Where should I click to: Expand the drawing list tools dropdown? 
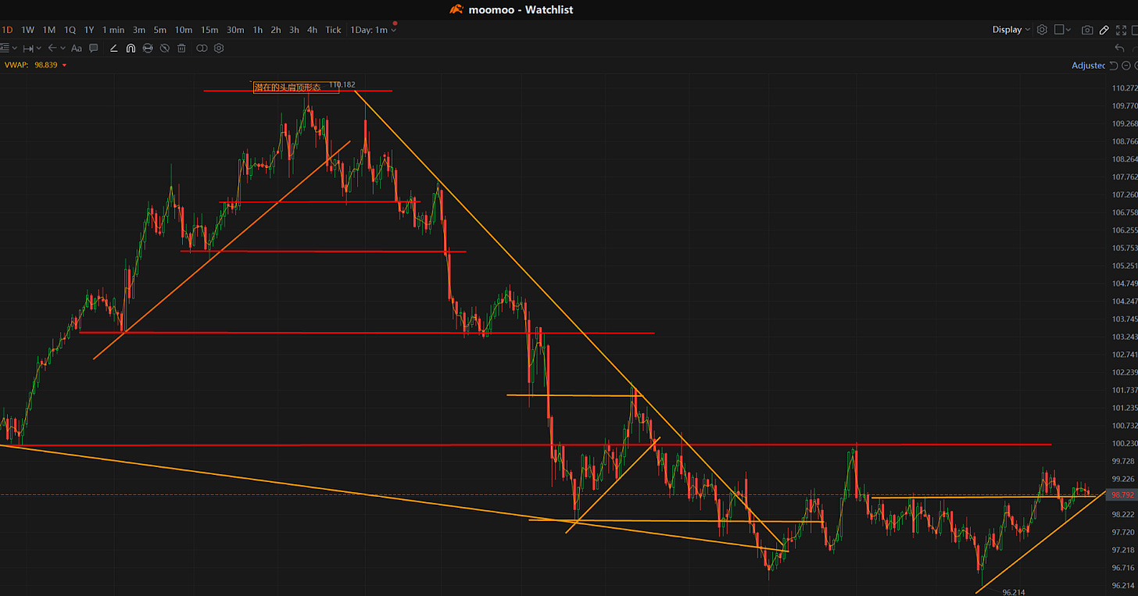click(x=14, y=48)
